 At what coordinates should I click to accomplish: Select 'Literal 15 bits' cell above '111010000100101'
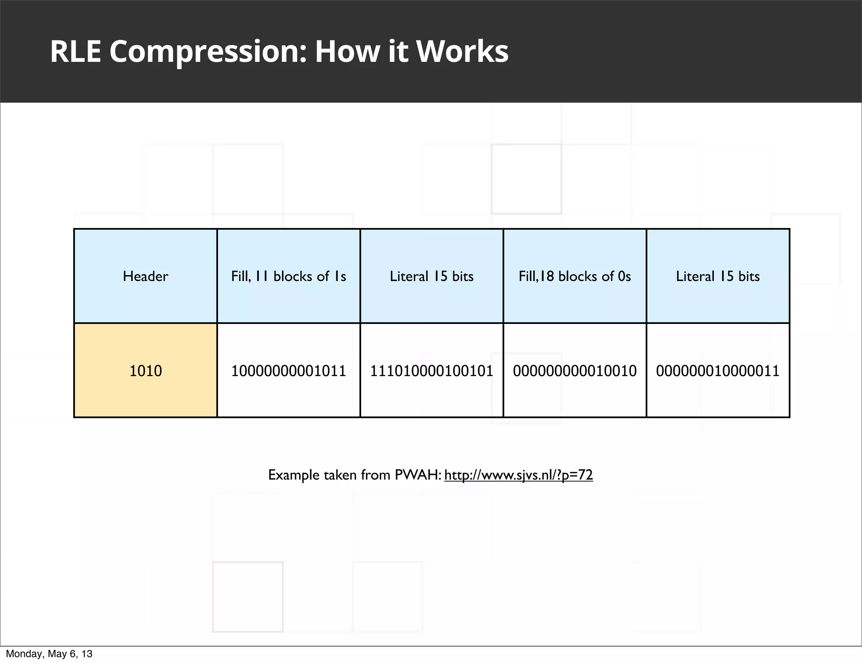432,276
